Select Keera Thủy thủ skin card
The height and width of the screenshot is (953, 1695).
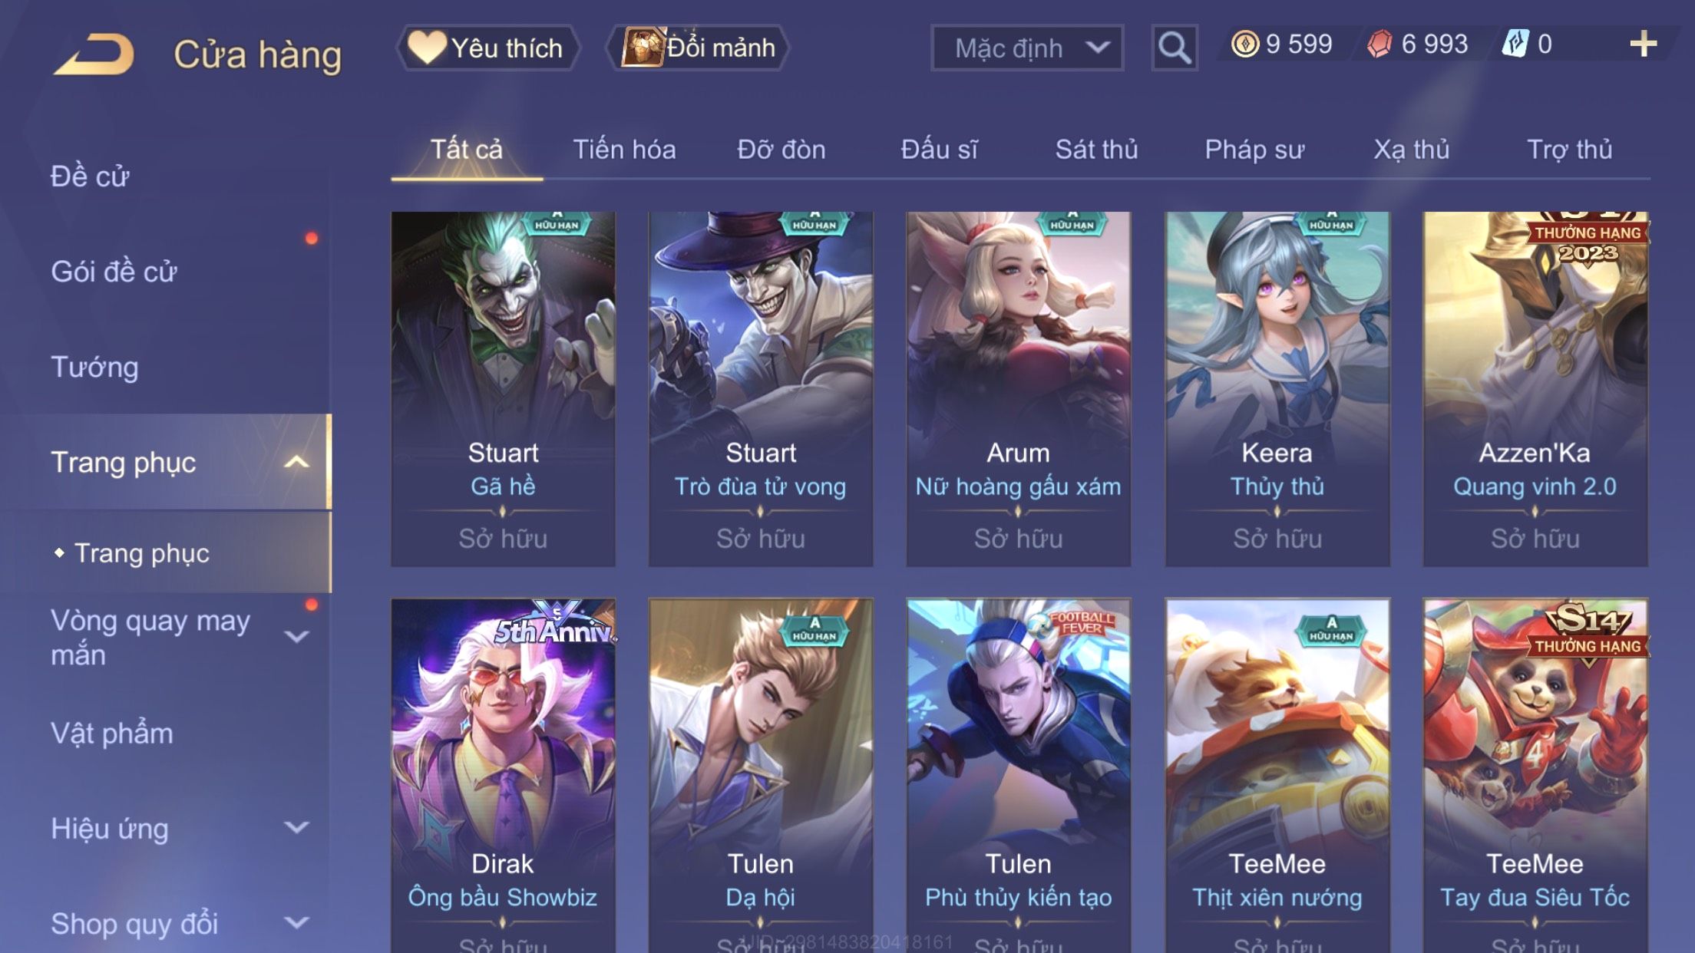(1277, 389)
